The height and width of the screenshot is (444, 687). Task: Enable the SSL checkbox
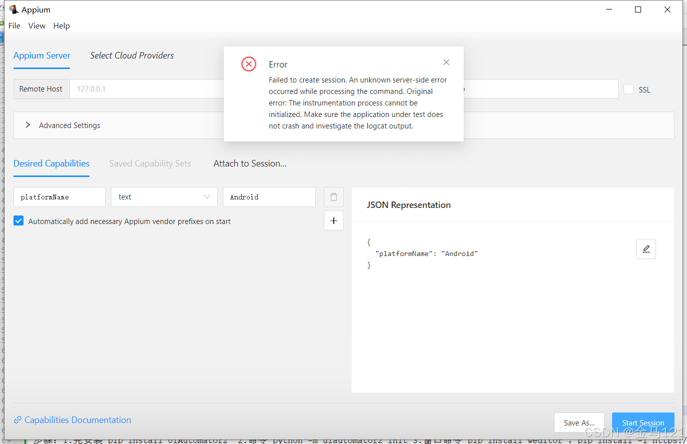pos(629,89)
